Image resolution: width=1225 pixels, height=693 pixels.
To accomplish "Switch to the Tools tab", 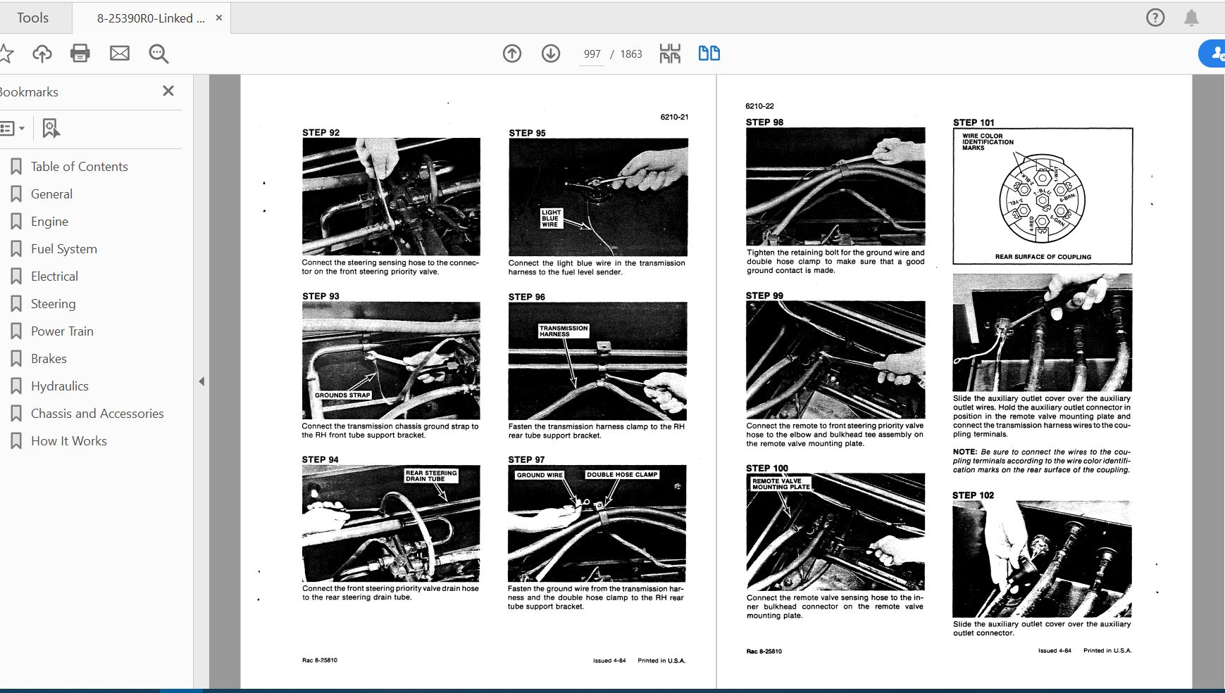I will point(33,18).
